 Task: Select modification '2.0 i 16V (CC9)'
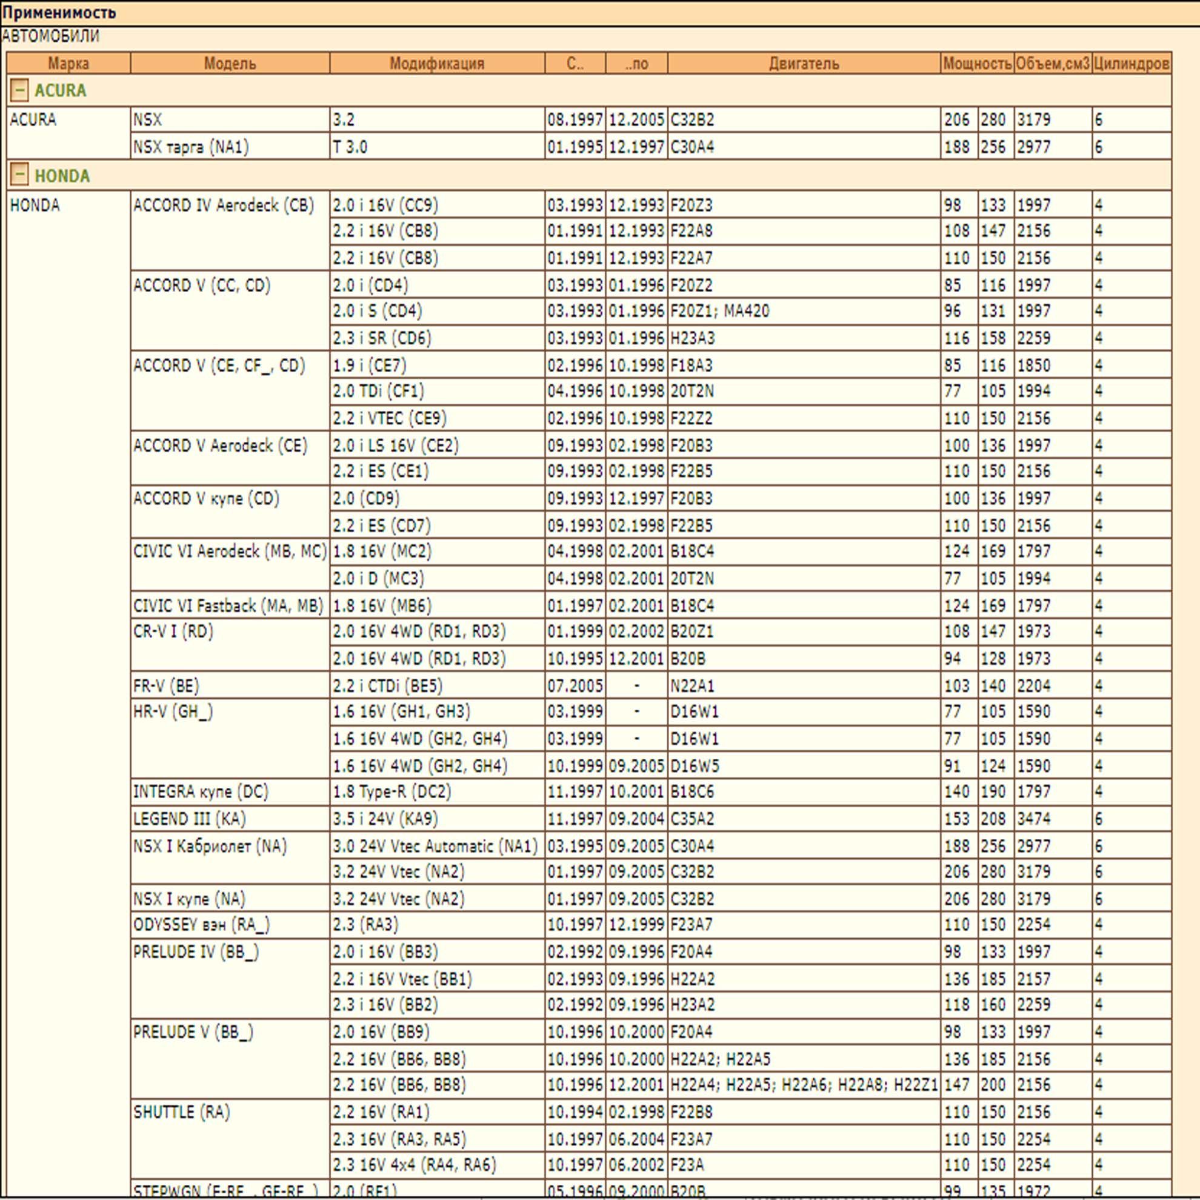click(436, 205)
